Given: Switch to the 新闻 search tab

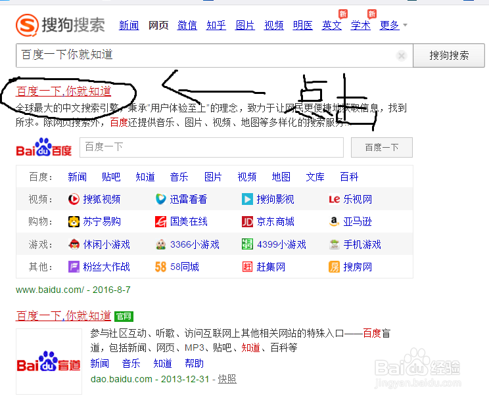Looking at the screenshot, I should point(129,25).
